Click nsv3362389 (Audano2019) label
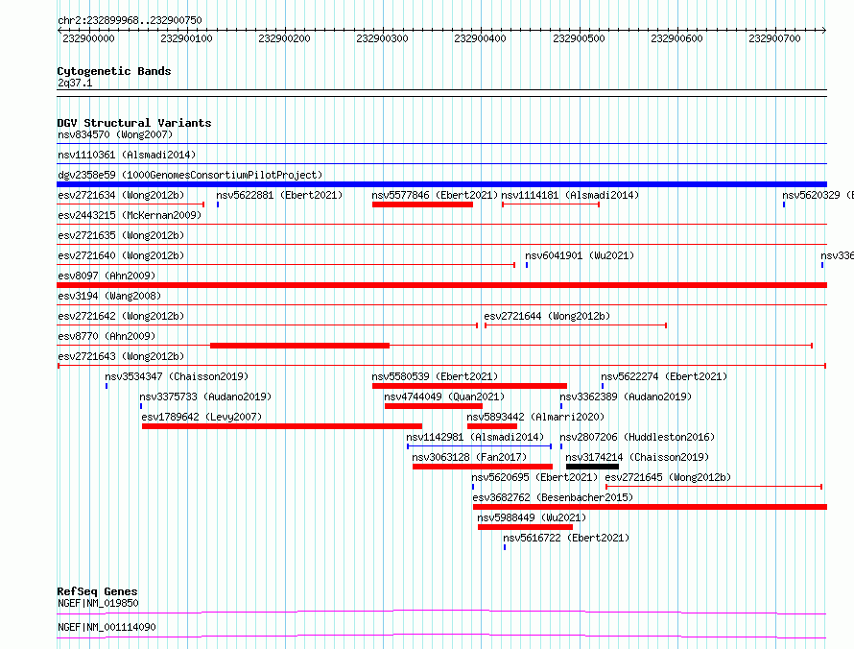The image size is (854, 649). (626, 397)
